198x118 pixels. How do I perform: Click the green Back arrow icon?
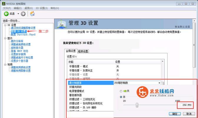point(6,14)
